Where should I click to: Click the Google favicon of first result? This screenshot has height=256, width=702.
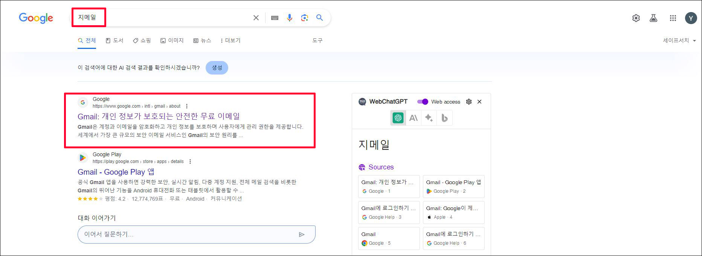[x=83, y=102]
